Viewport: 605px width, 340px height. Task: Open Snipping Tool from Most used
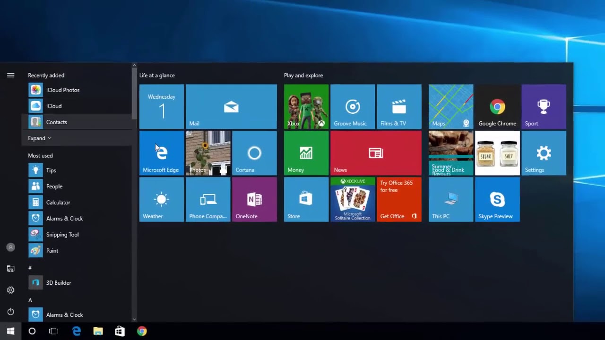point(77,234)
